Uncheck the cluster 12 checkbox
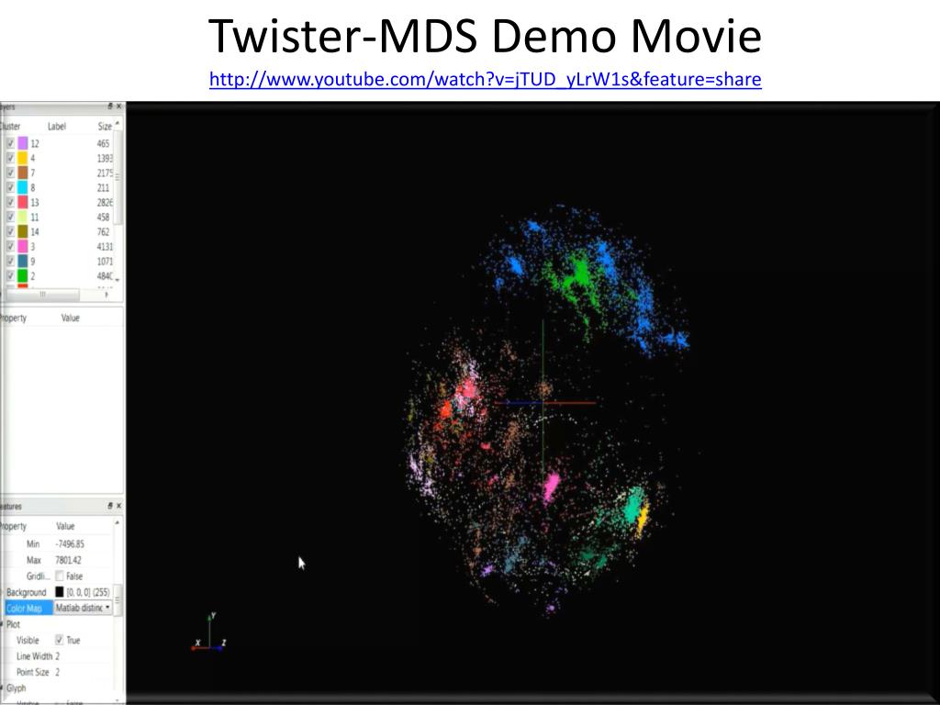 [11, 143]
